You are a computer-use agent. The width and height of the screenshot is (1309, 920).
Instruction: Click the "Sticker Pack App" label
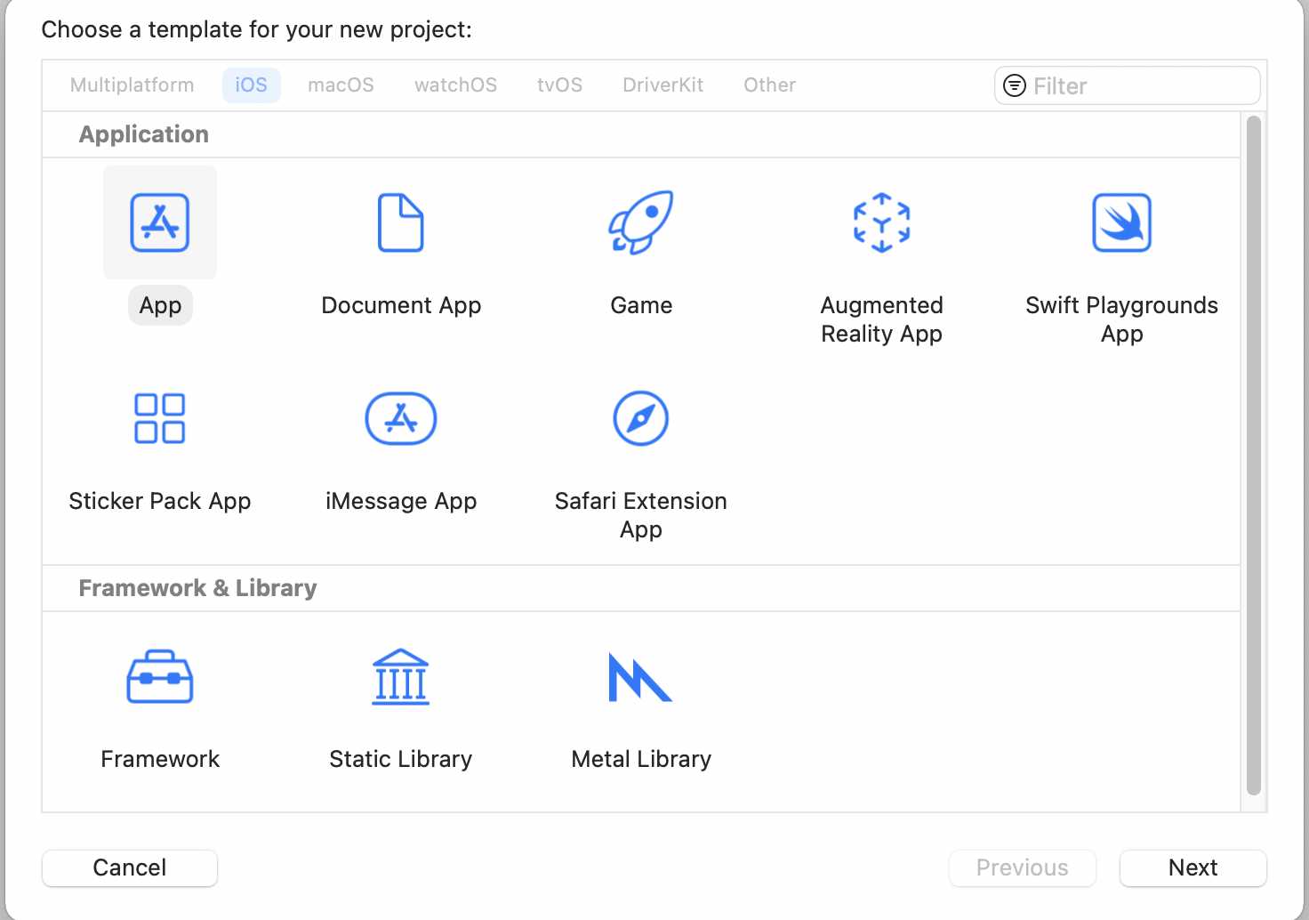click(x=160, y=501)
